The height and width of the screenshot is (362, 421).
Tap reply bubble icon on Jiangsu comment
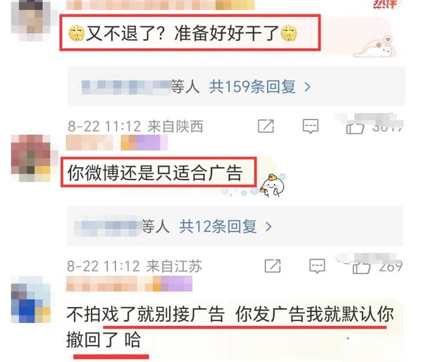pyautogui.click(x=317, y=266)
